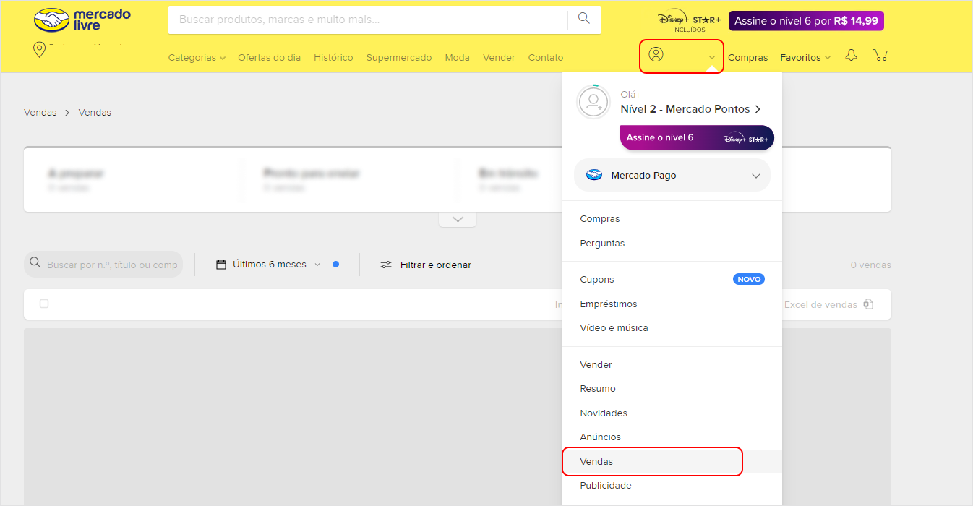973x506 pixels.
Task: Choose Anúncios in the account menu
Action: coord(600,437)
